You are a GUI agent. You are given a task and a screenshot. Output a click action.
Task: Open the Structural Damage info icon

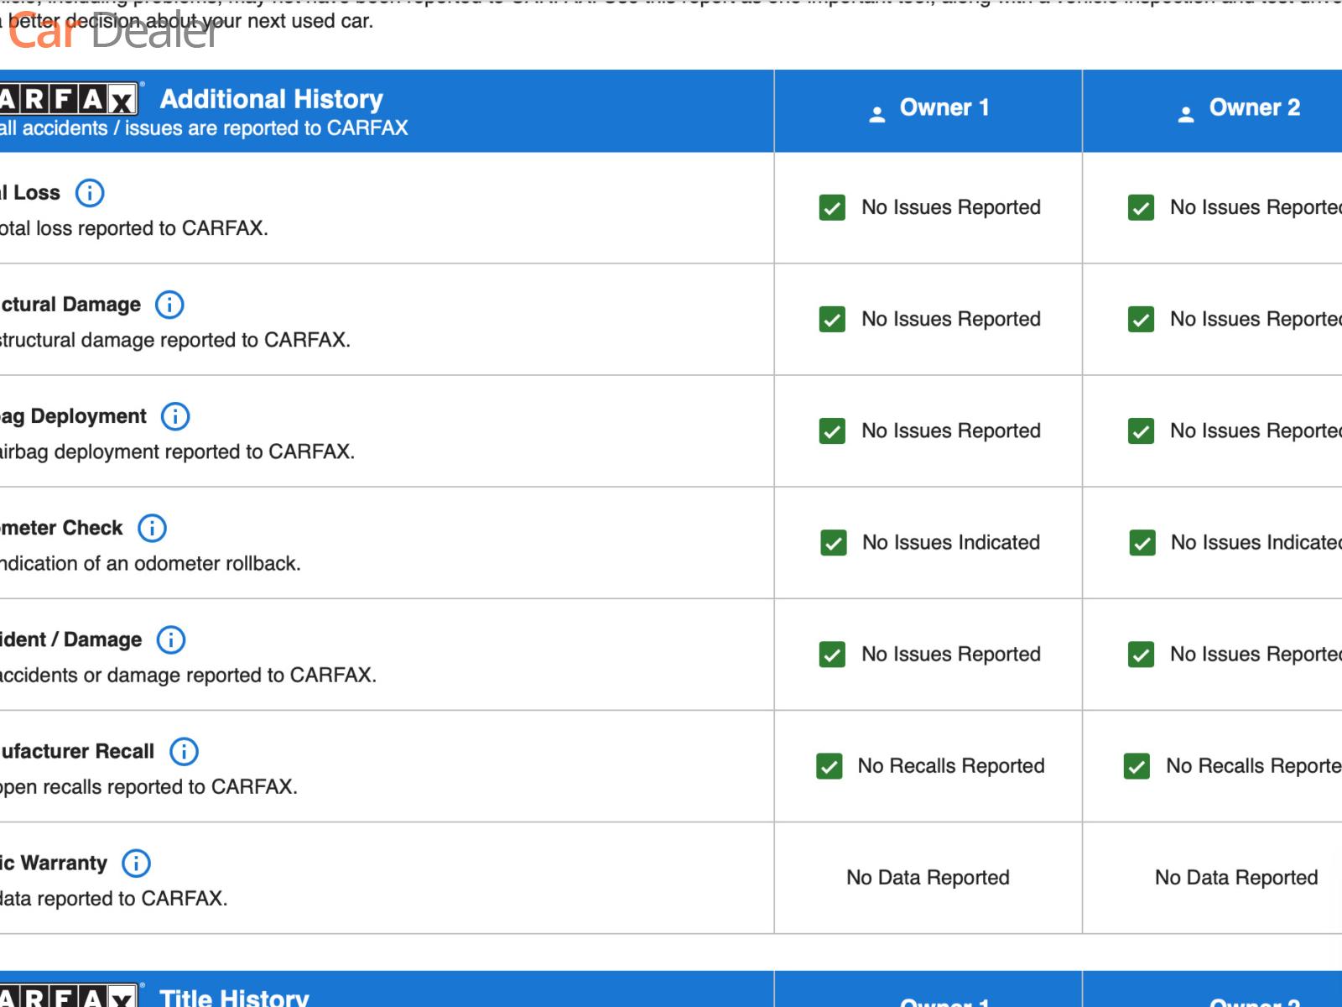tap(169, 305)
